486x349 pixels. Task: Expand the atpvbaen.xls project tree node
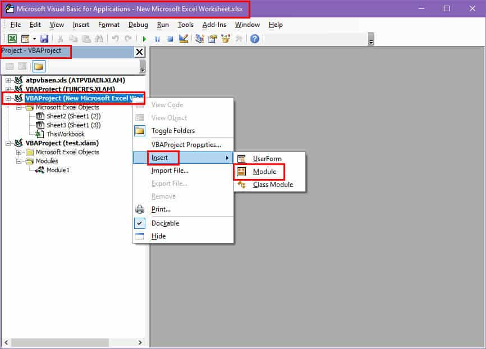point(8,80)
